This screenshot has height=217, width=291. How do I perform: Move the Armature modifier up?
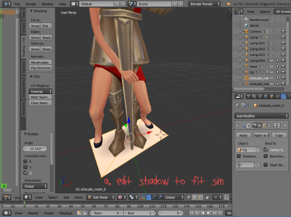pos(275,125)
